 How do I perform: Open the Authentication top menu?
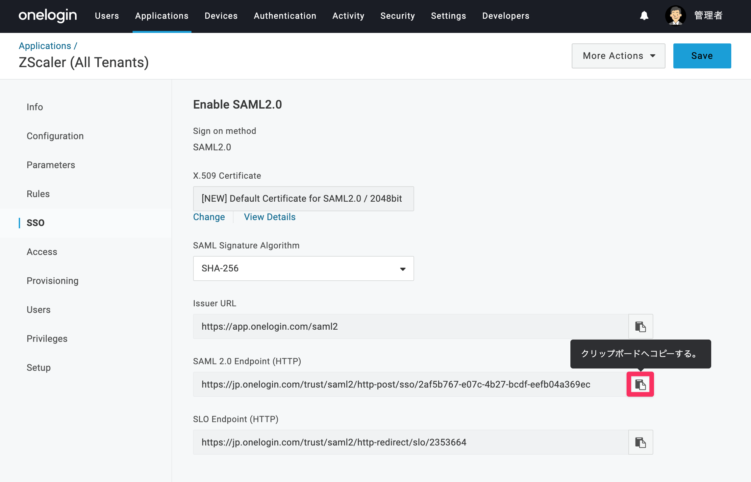285,16
